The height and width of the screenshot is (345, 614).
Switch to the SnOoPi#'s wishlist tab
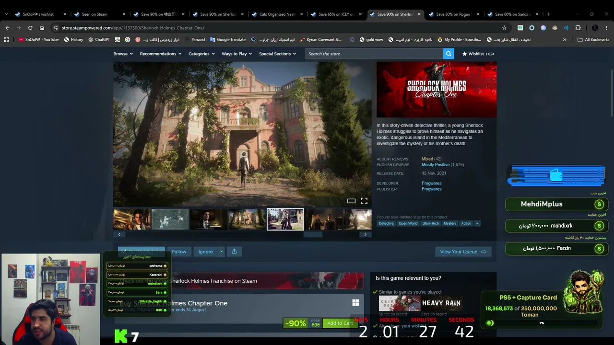(41, 14)
